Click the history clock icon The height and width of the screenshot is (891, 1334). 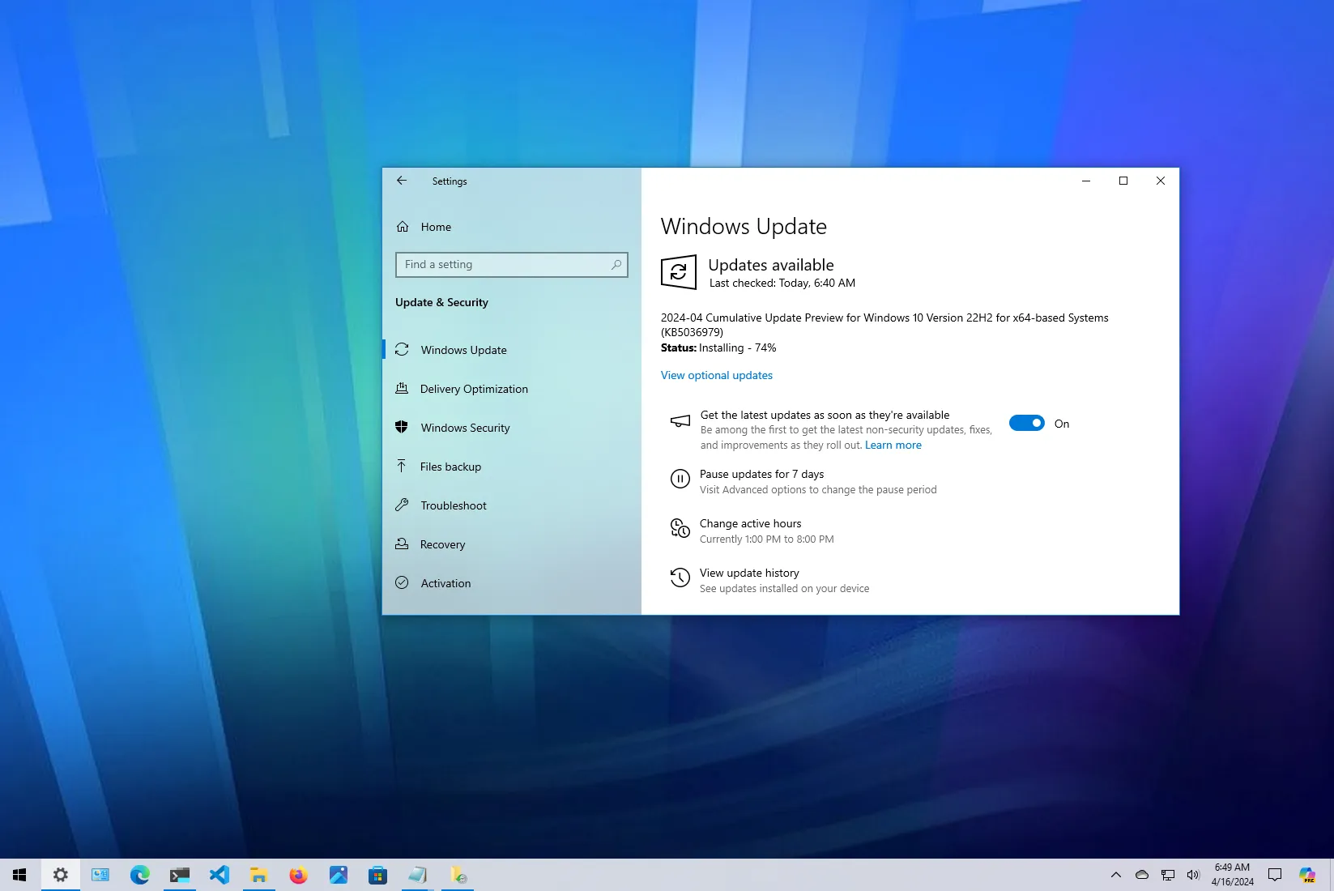(680, 578)
